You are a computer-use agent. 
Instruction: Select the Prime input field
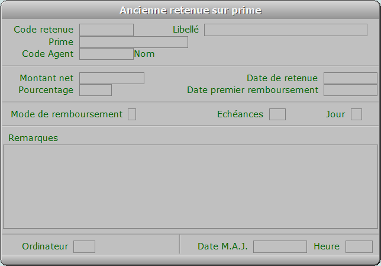point(134,42)
